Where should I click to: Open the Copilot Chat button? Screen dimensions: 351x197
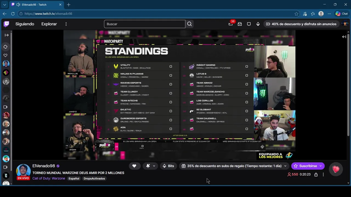point(342,14)
